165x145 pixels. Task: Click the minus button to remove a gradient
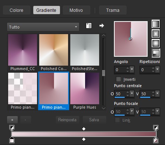click(26, 120)
